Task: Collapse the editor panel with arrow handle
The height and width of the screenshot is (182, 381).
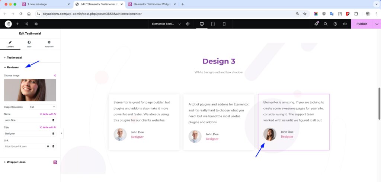Action: (61, 133)
